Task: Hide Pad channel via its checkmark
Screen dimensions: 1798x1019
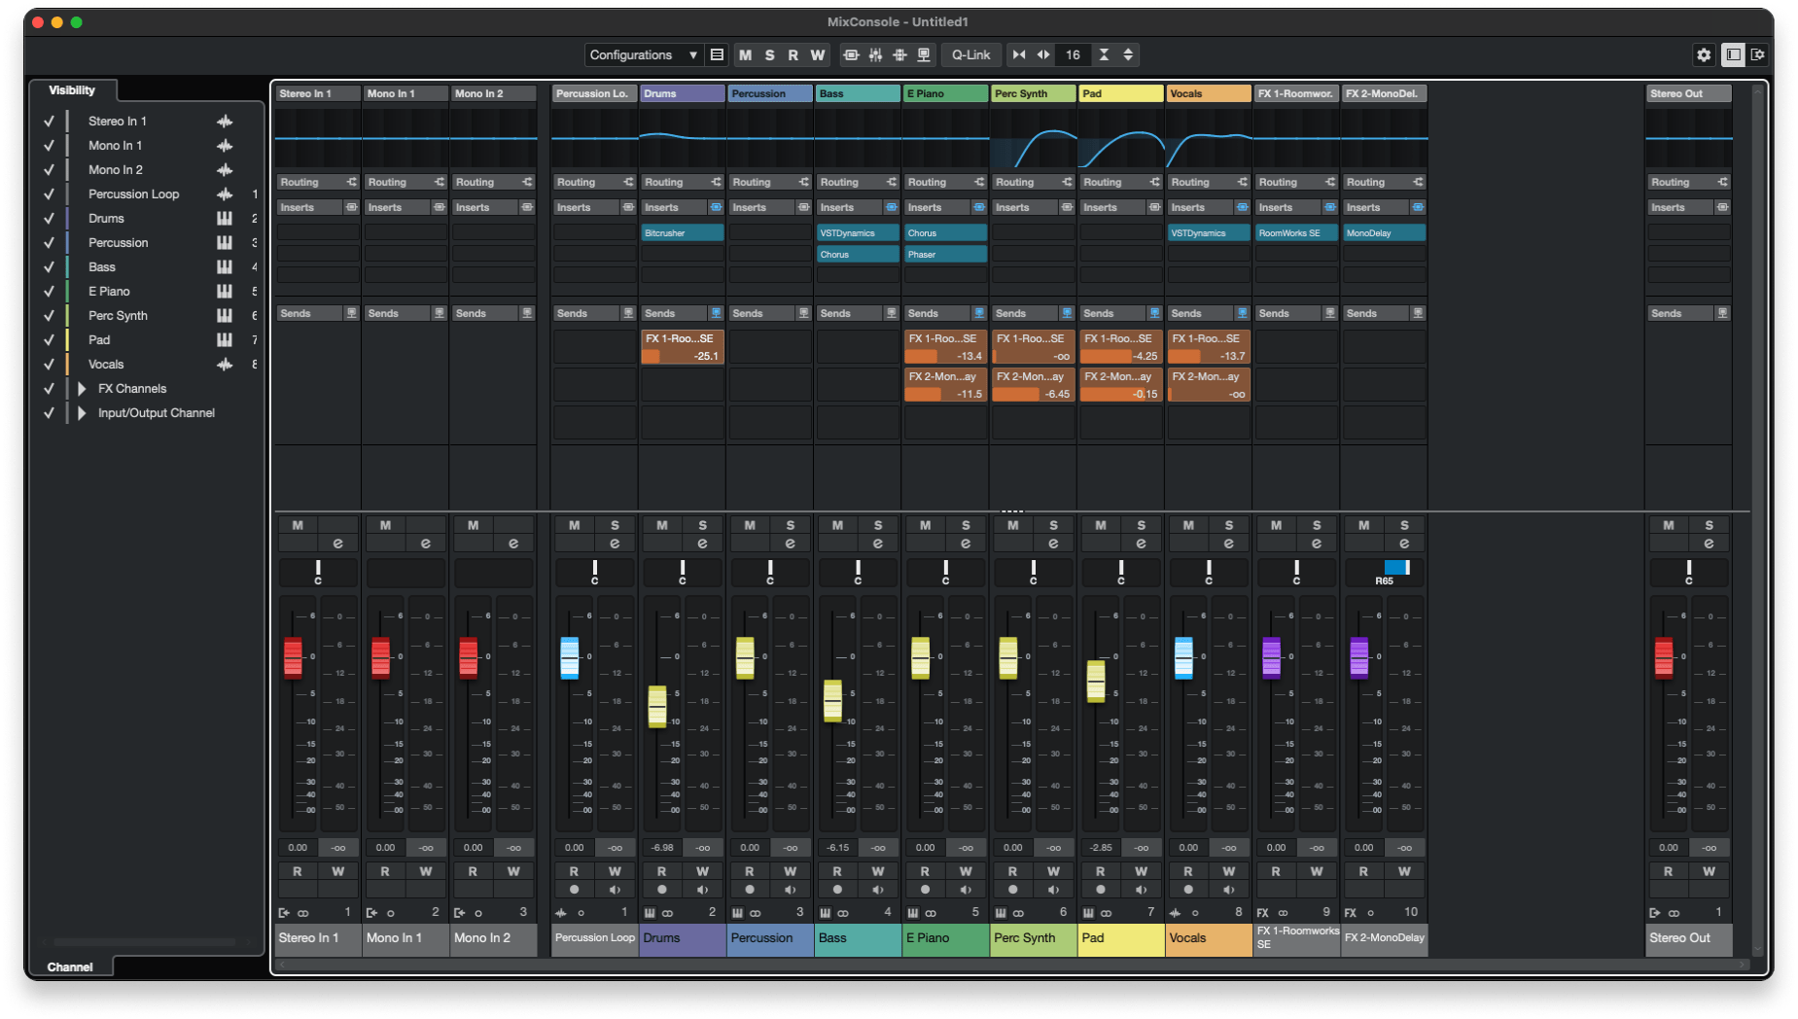Action: click(49, 340)
